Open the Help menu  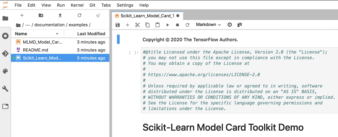144,5
